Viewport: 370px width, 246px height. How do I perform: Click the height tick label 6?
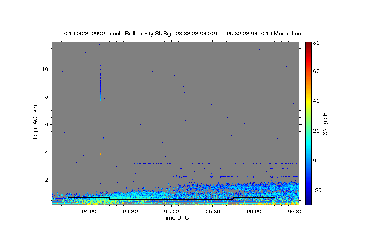(47, 124)
